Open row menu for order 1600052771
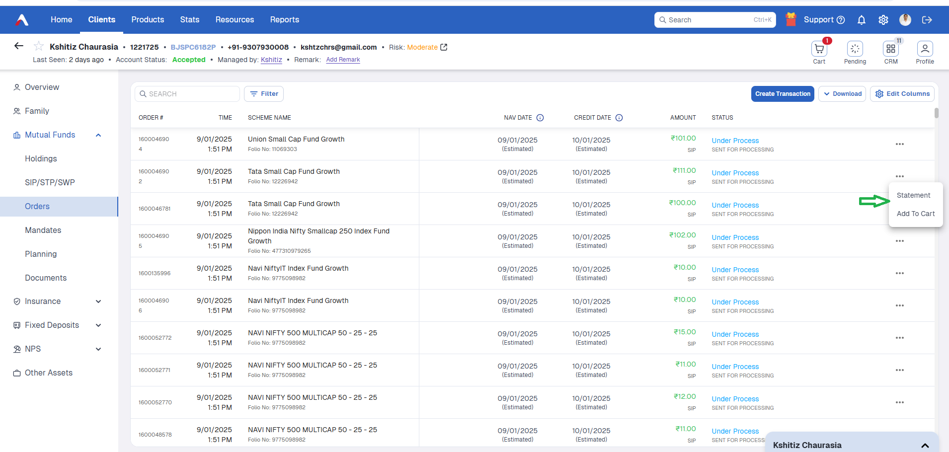The width and height of the screenshot is (949, 452). click(x=900, y=370)
